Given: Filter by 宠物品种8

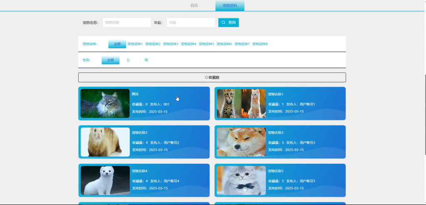Looking at the screenshot, I should tap(260, 44).
